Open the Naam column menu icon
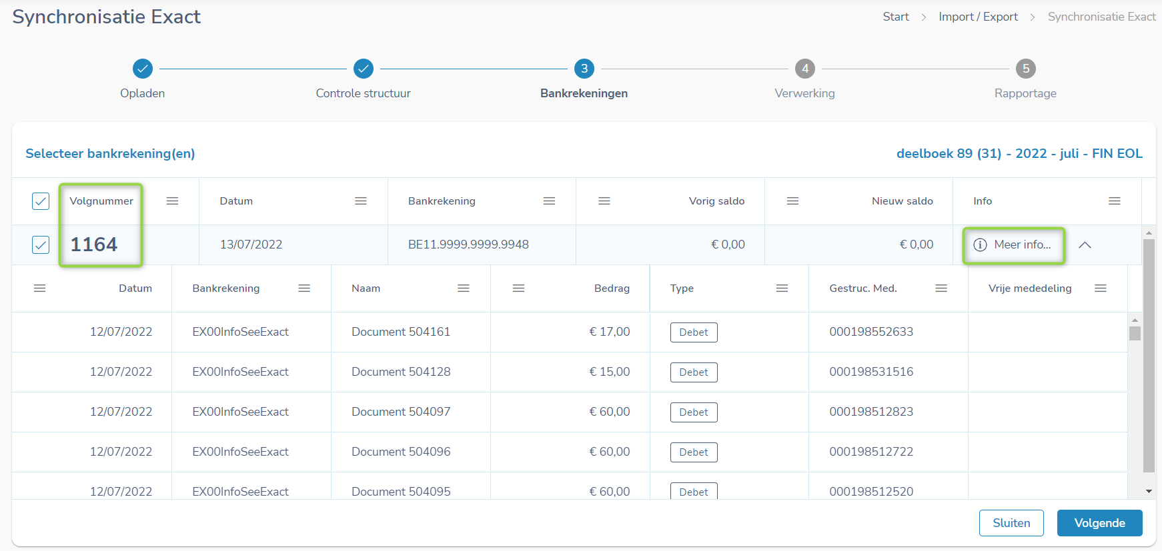 (464, 288)
